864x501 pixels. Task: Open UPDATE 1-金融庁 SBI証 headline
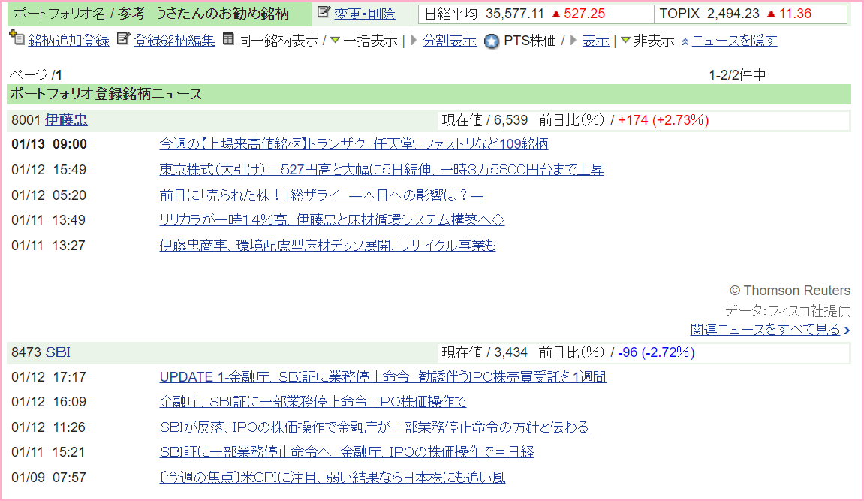(x=383, y=377)
